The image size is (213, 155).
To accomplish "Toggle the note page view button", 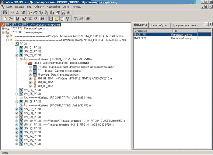I will (62, 19).
